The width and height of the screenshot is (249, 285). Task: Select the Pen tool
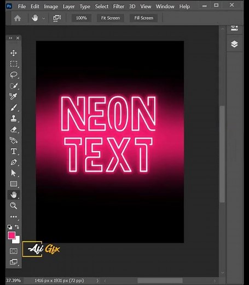(14, 162)
